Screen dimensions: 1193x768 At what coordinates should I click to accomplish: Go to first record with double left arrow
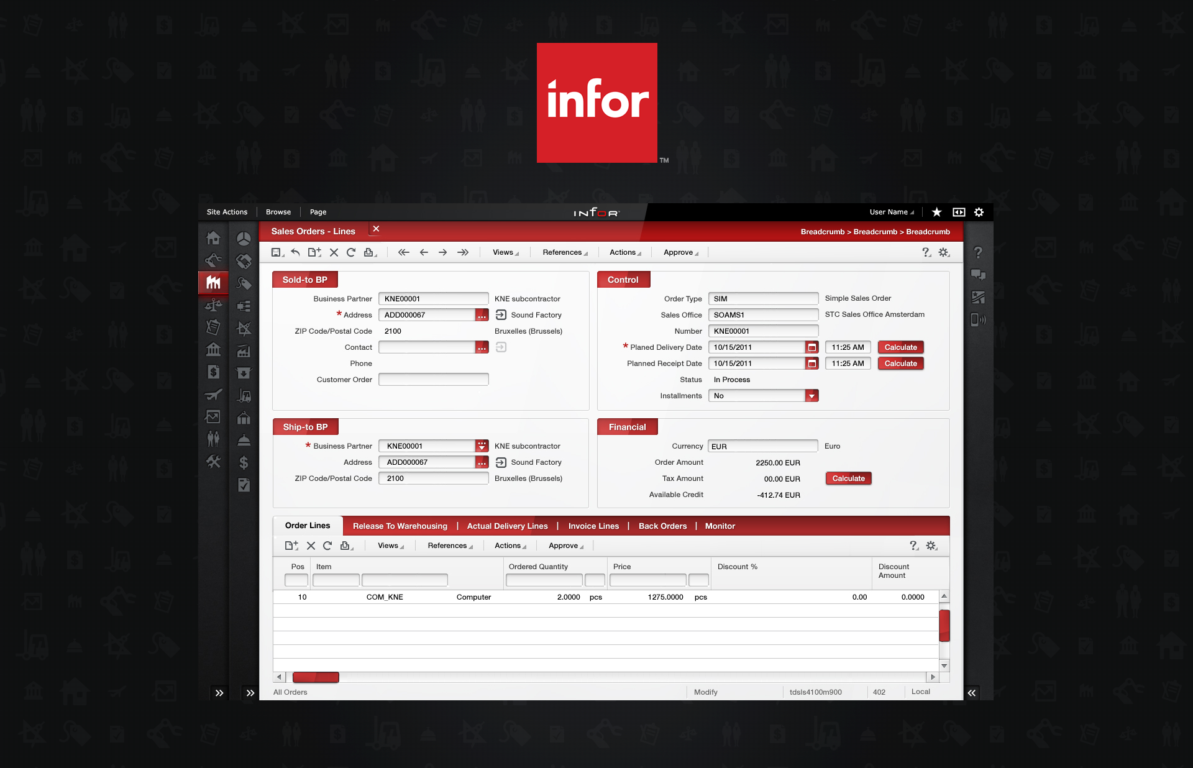point(404,252)
